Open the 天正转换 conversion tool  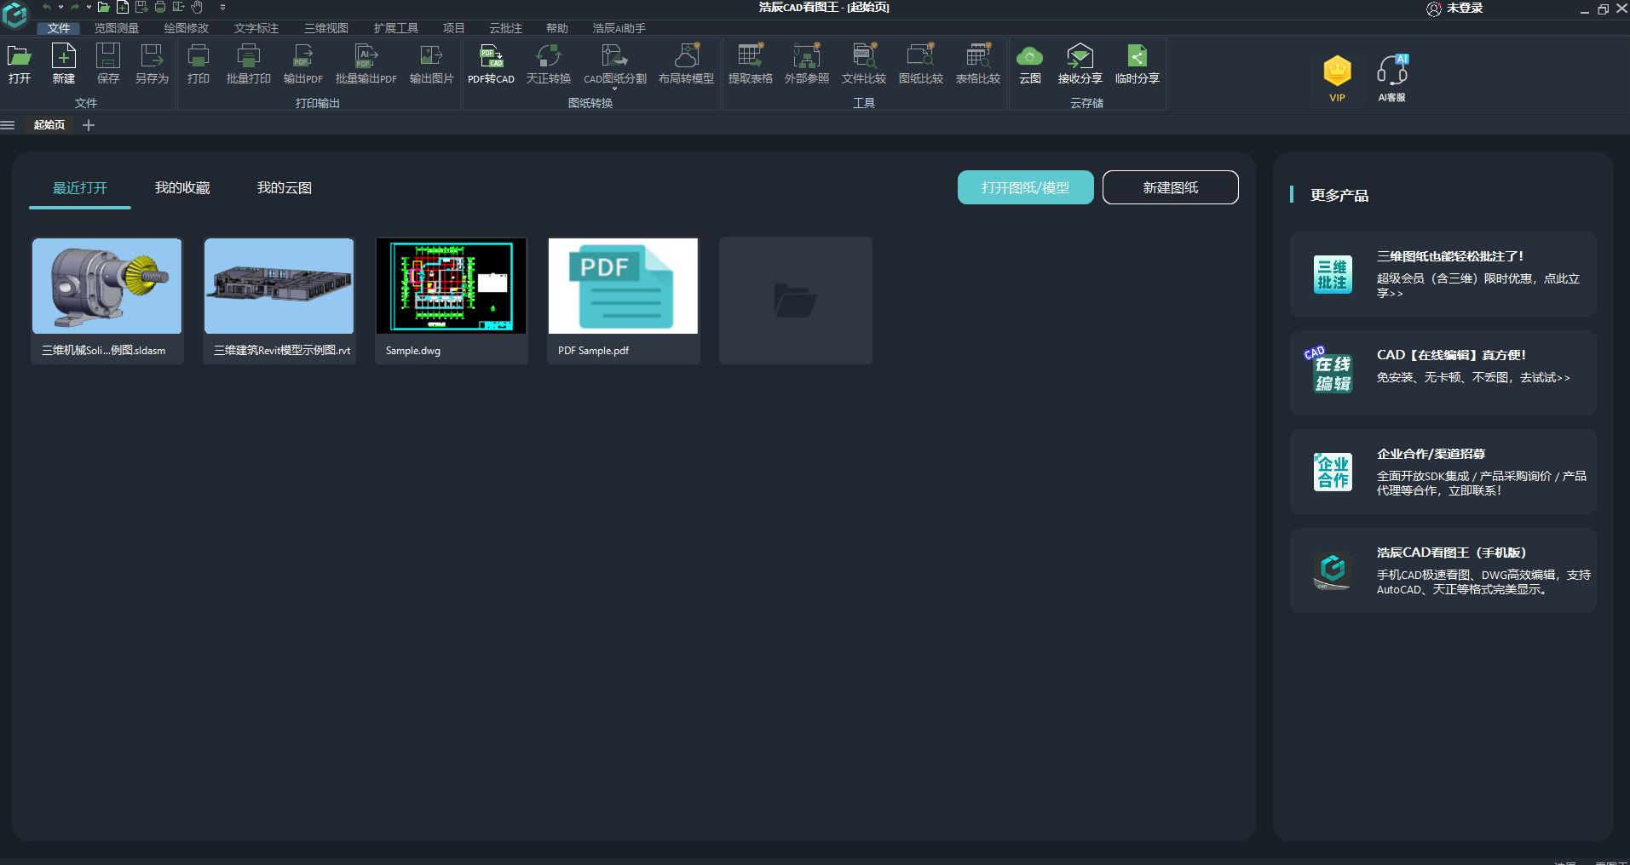point(549,64)
